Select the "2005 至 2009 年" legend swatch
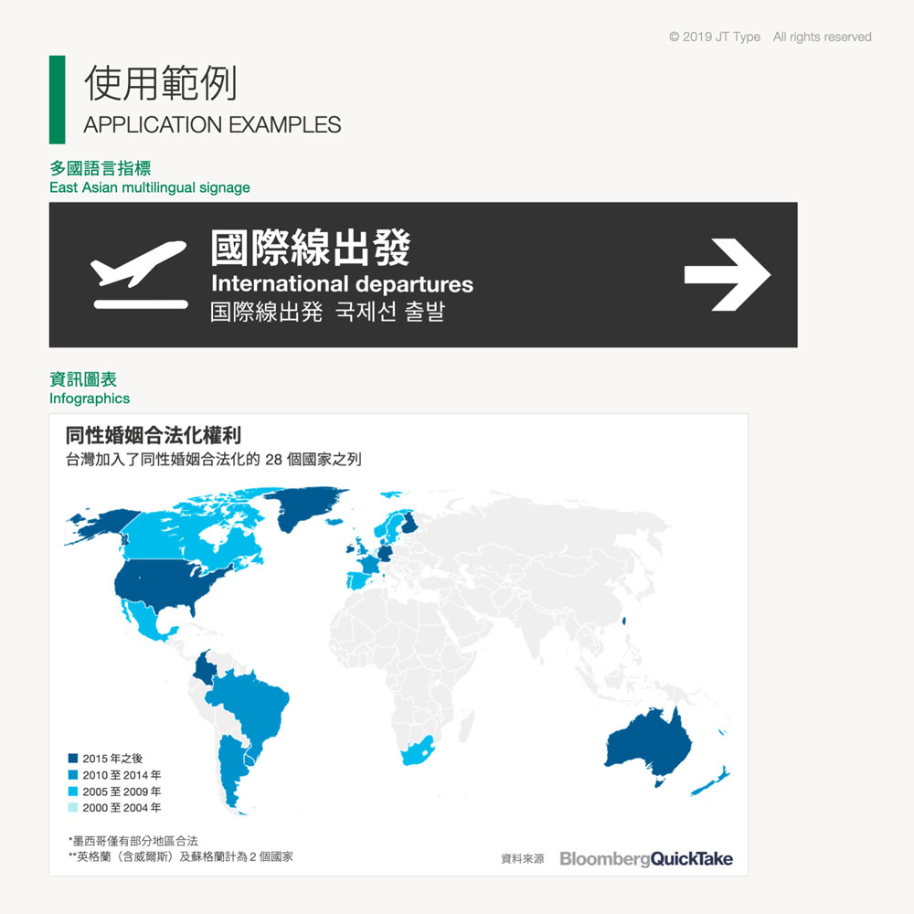 pos(73,792)
